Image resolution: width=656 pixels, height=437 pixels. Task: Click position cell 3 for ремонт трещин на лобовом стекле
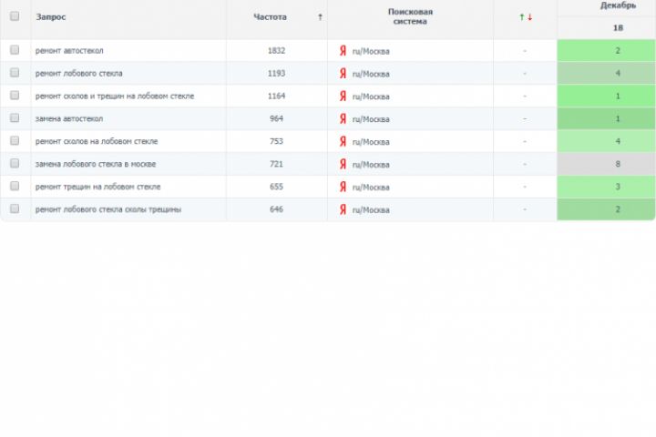(606, 187)
